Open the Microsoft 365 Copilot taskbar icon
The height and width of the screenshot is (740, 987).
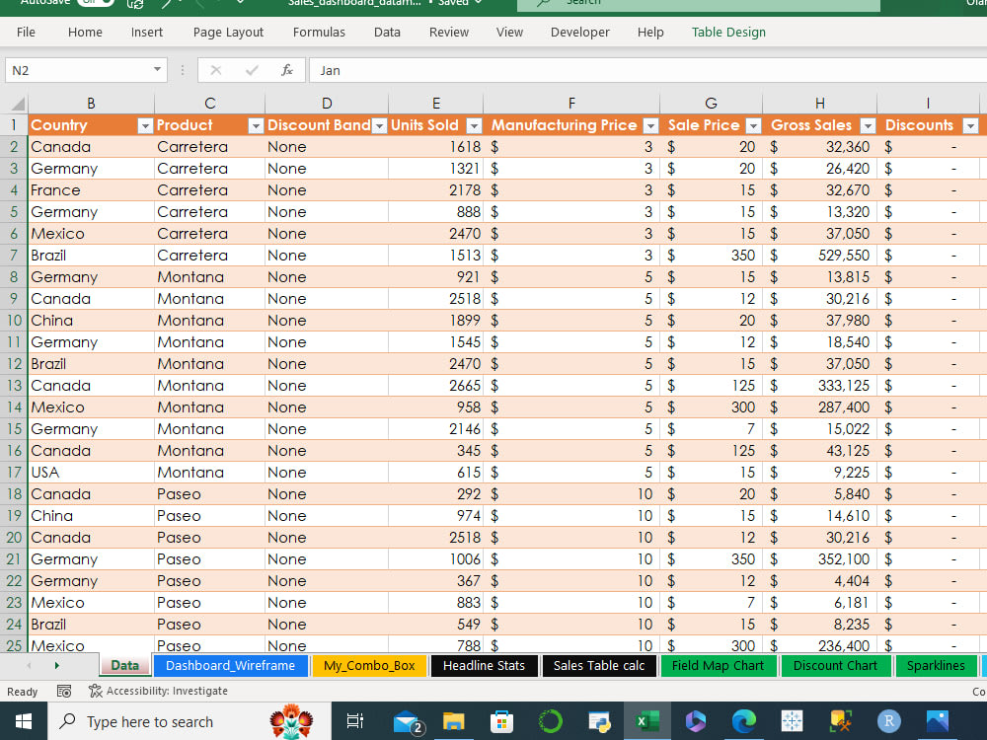tap(696, 721)
